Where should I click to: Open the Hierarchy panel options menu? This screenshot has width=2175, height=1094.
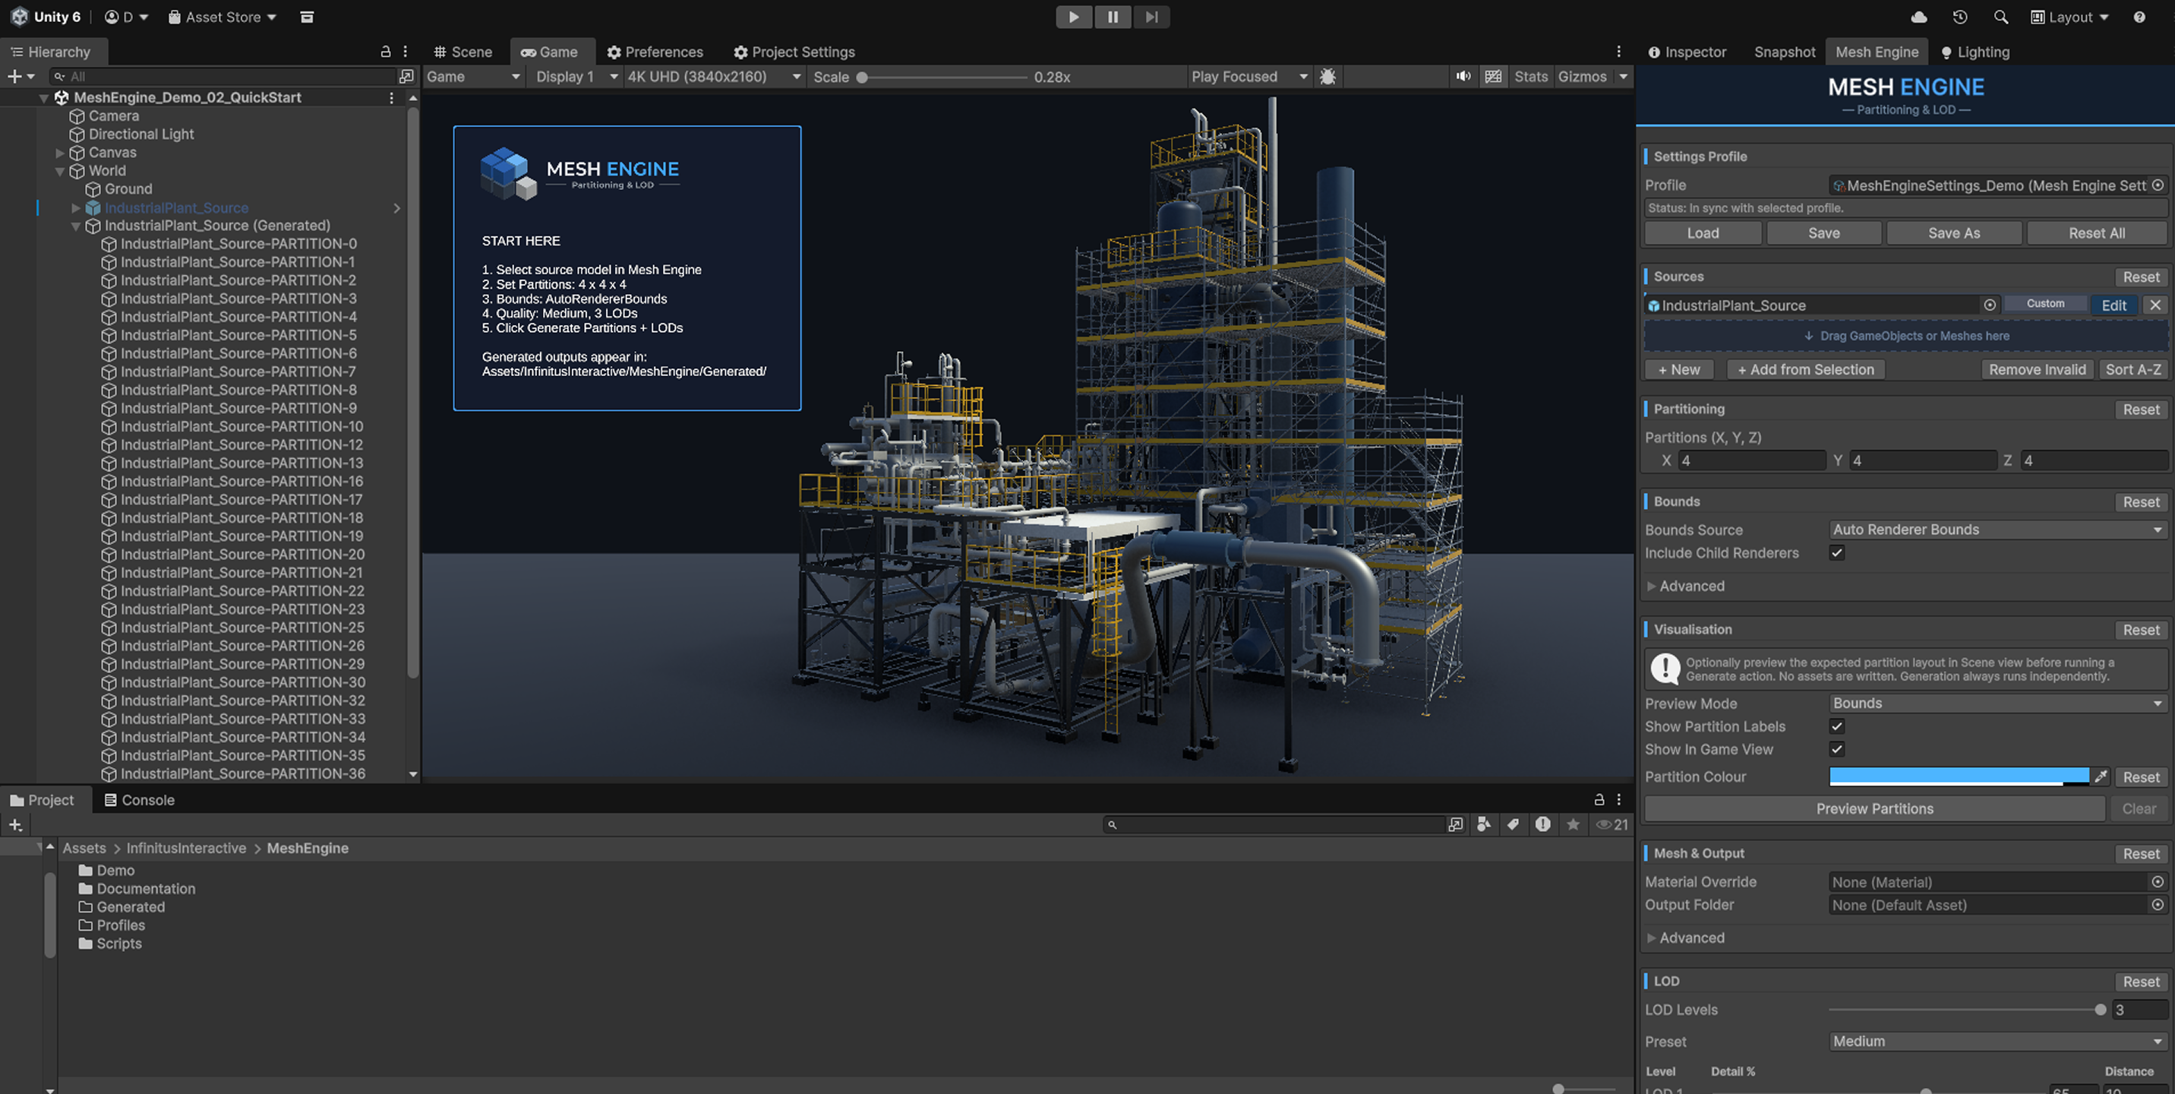pos(406,52)
